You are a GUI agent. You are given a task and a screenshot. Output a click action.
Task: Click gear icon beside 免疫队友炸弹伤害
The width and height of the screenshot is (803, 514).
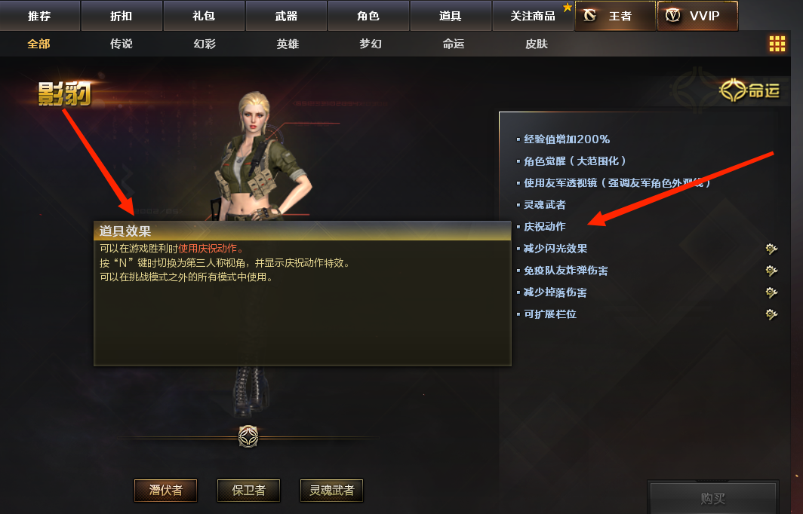pos(771,271)
